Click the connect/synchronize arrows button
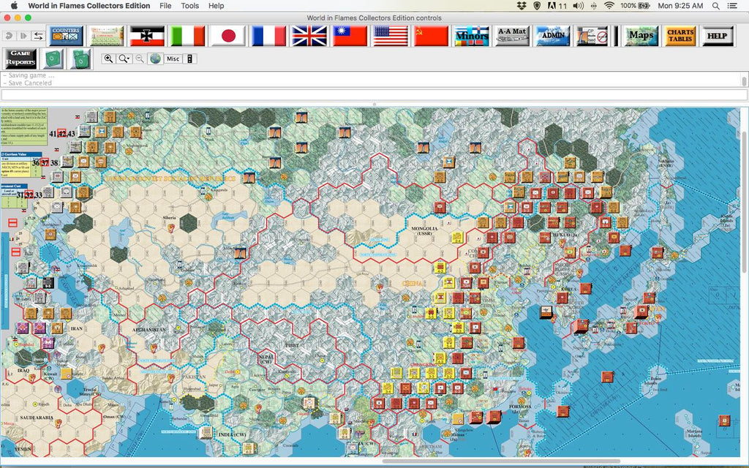This screenshot has height=468, width=749. tap(38, 36)
